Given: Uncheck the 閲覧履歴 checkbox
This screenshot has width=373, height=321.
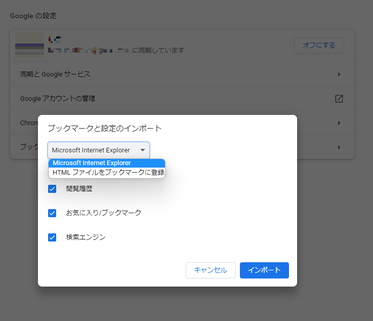Looking at the screenshot, I should pos(52,189).
